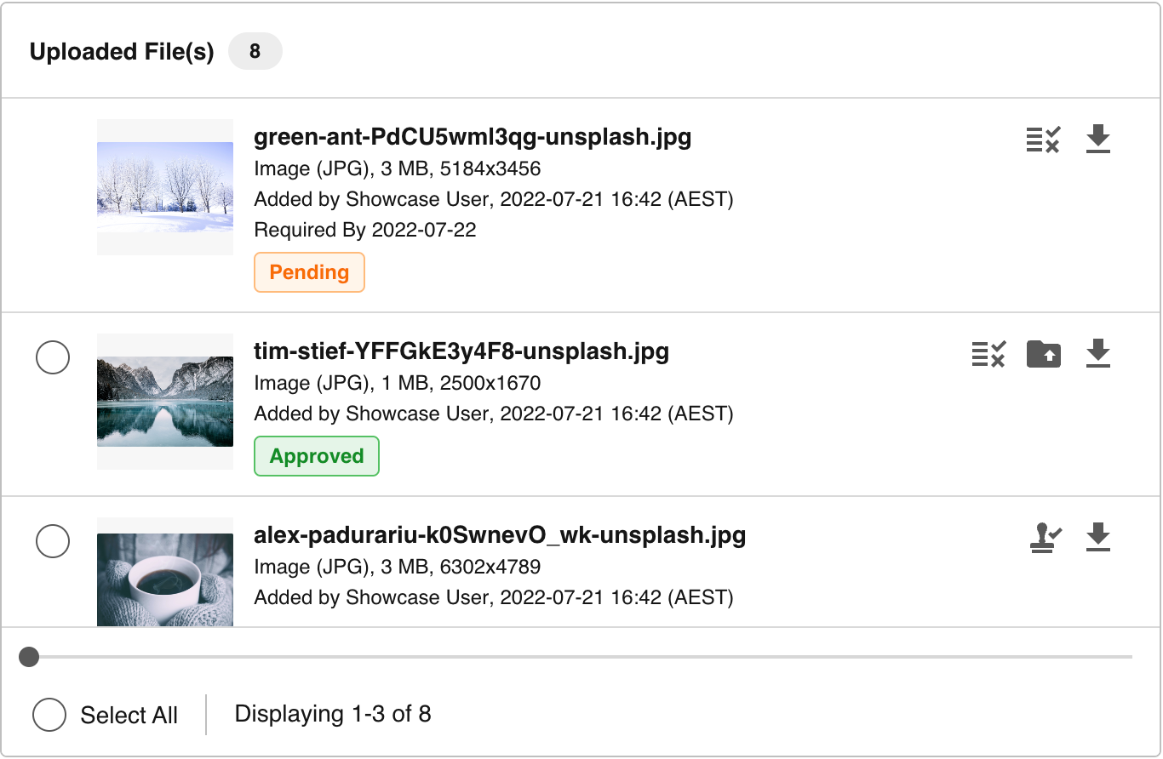
Task: Click the review checklist icon for tim-stief file
Action: 988,353
